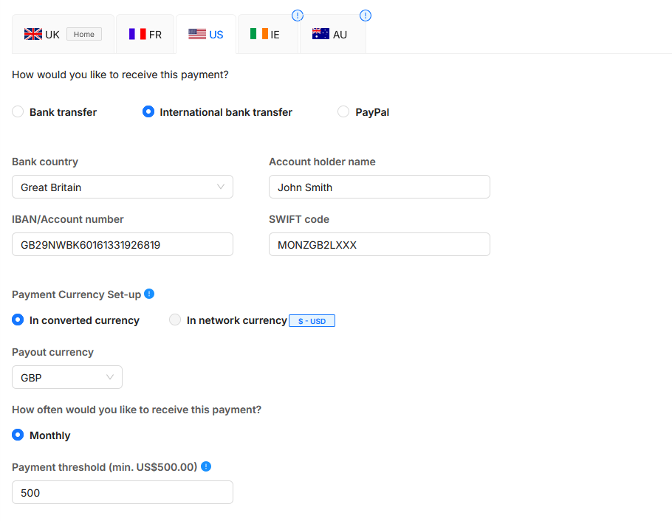Viewport: 672px width, 521px height.
Task: Click the alert icon above the AU tab
Action: (x=366, y=15)
